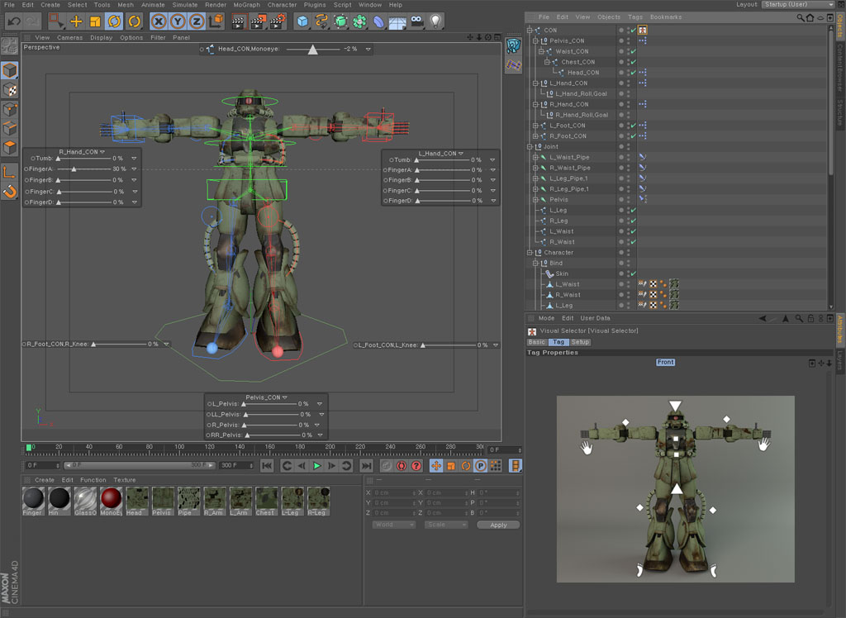Select the Rotate tool

[114, 21]
